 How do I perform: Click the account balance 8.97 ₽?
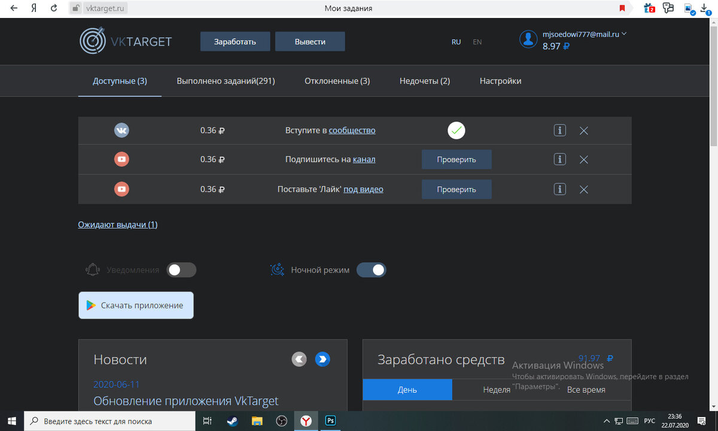pos(556,46)
